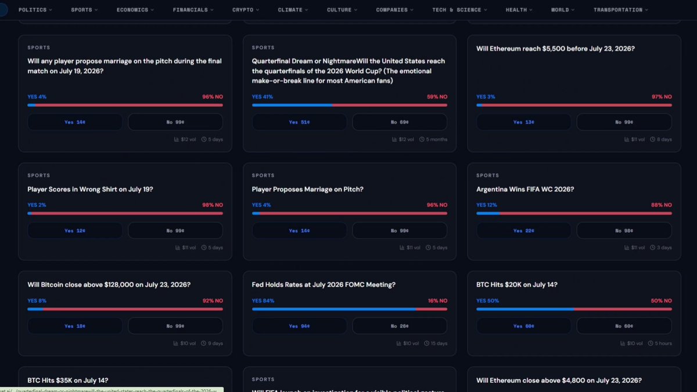Click clock icon on Bitcoin close above $128,000 card
This screenshot has width=697, height=392.
coord(204,343)
